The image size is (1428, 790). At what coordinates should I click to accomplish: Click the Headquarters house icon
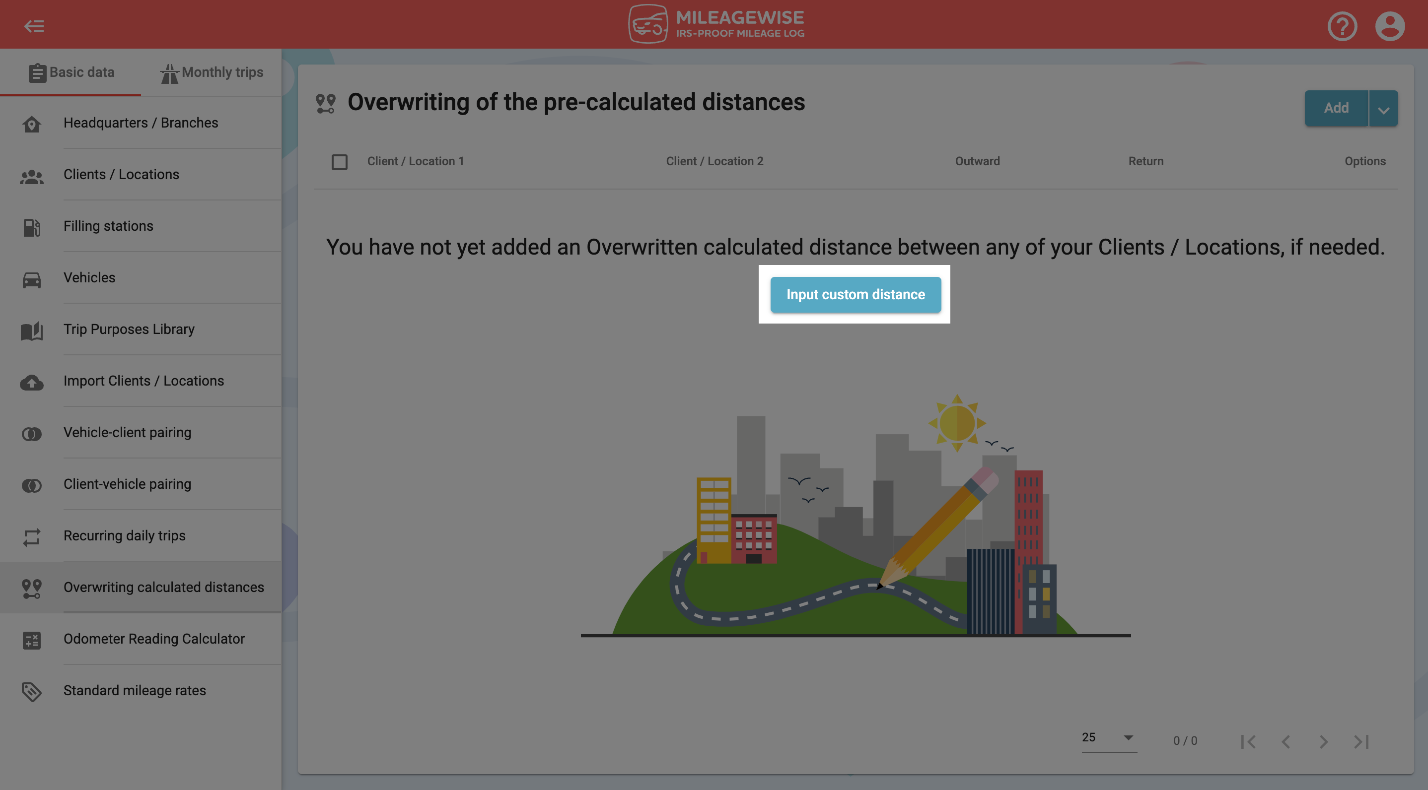32,124
